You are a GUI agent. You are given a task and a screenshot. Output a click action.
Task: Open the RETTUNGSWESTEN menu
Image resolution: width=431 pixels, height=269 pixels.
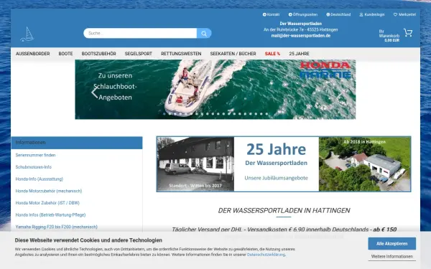point(181,54)
